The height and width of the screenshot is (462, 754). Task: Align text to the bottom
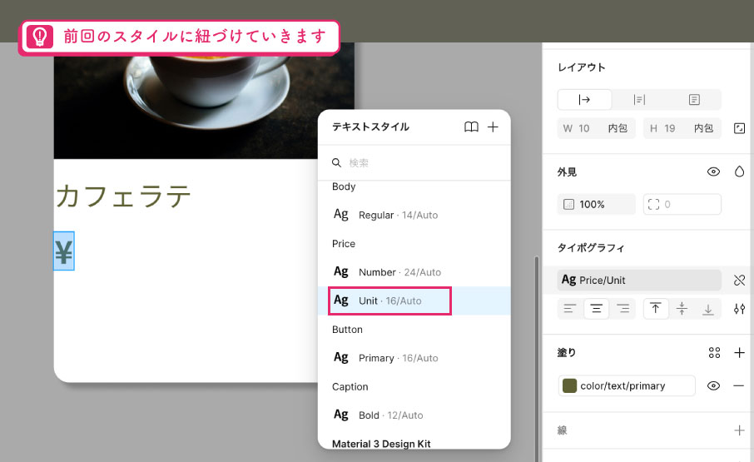point(708,309)
